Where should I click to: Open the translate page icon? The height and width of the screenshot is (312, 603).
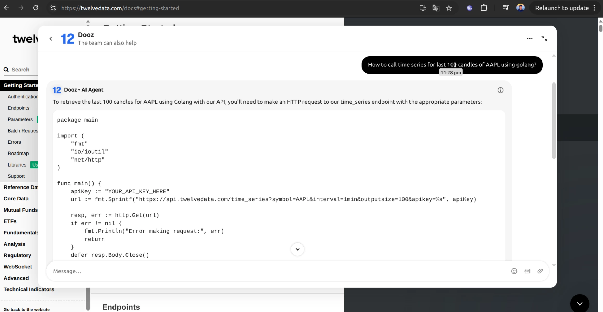(x=436, y=8)
